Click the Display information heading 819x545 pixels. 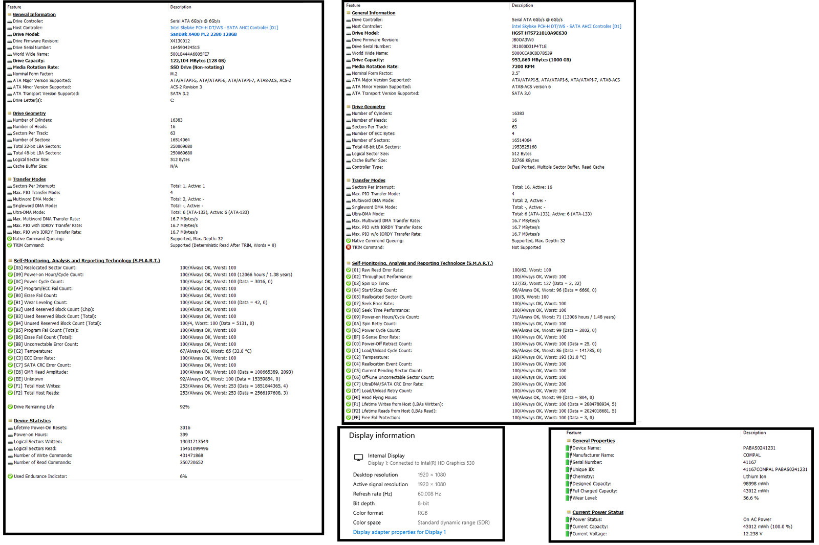tap(382, 436)
